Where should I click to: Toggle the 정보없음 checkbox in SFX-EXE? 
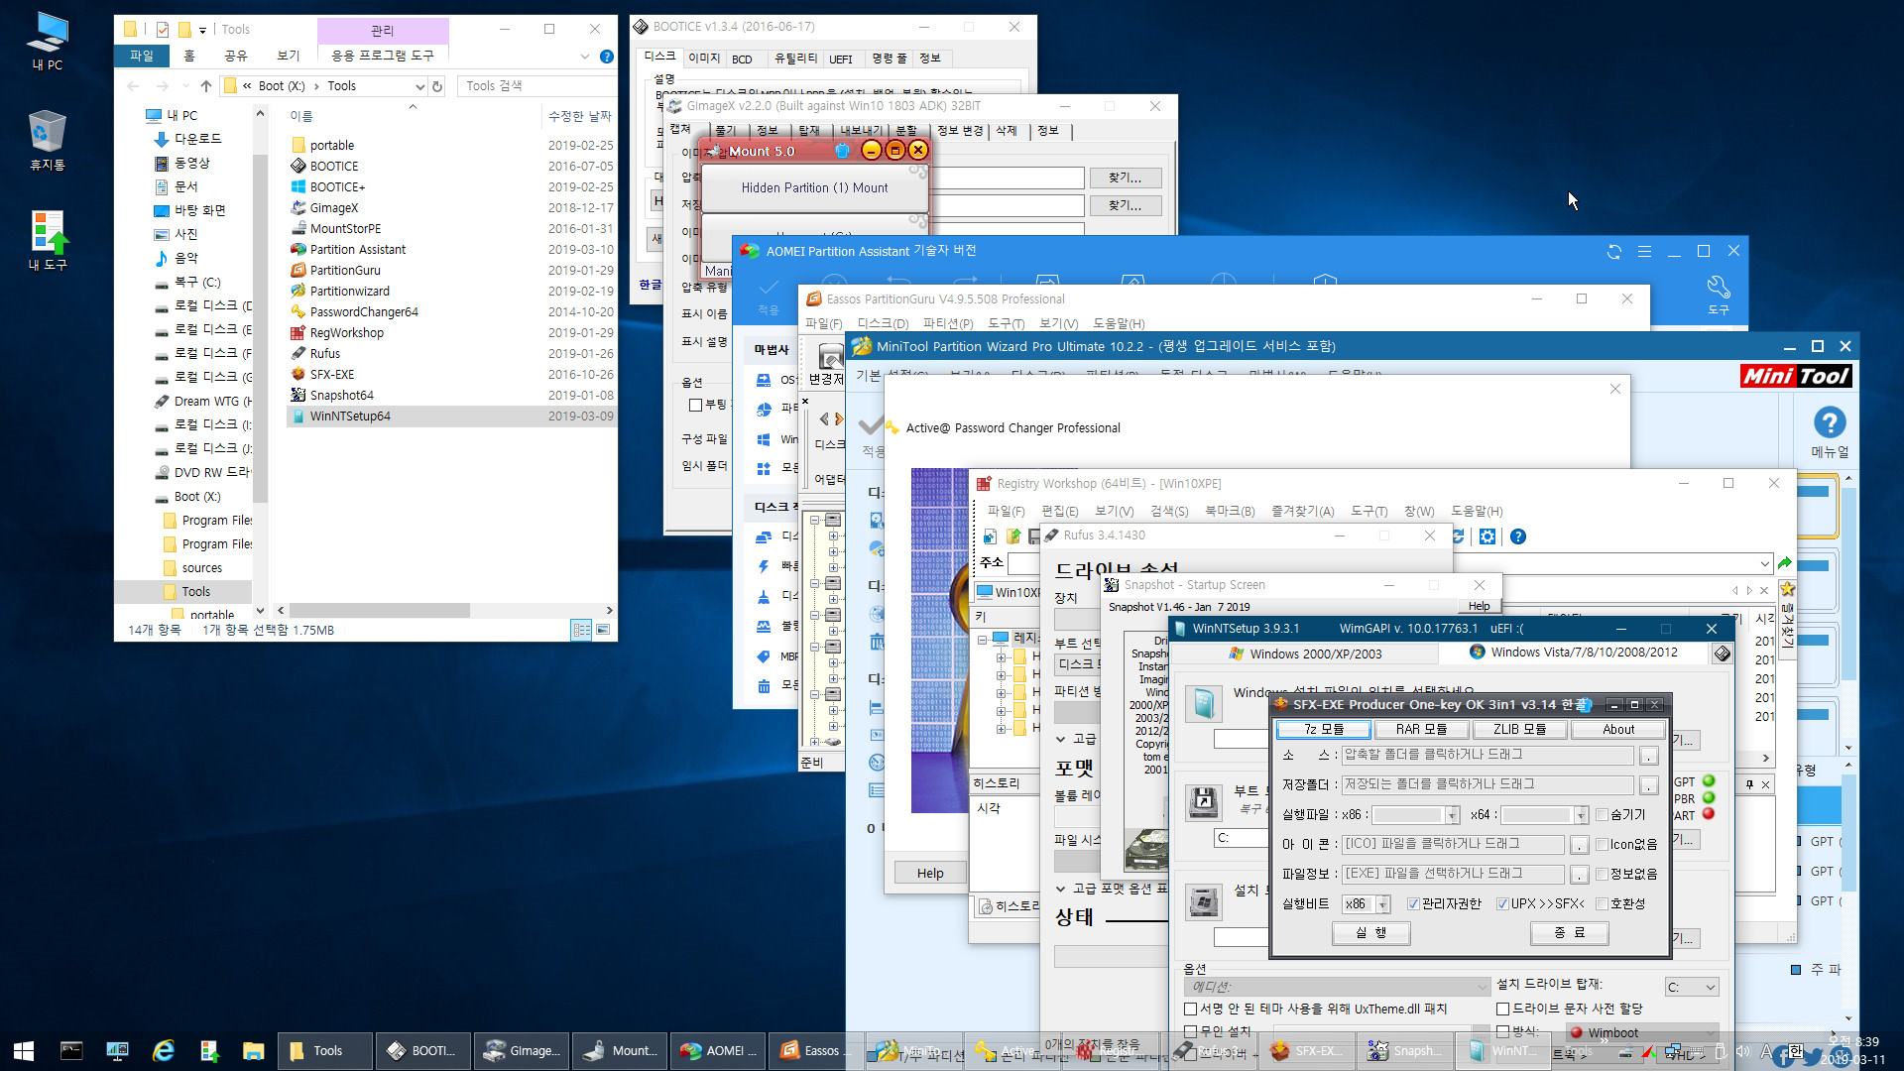pos(1602,875)
